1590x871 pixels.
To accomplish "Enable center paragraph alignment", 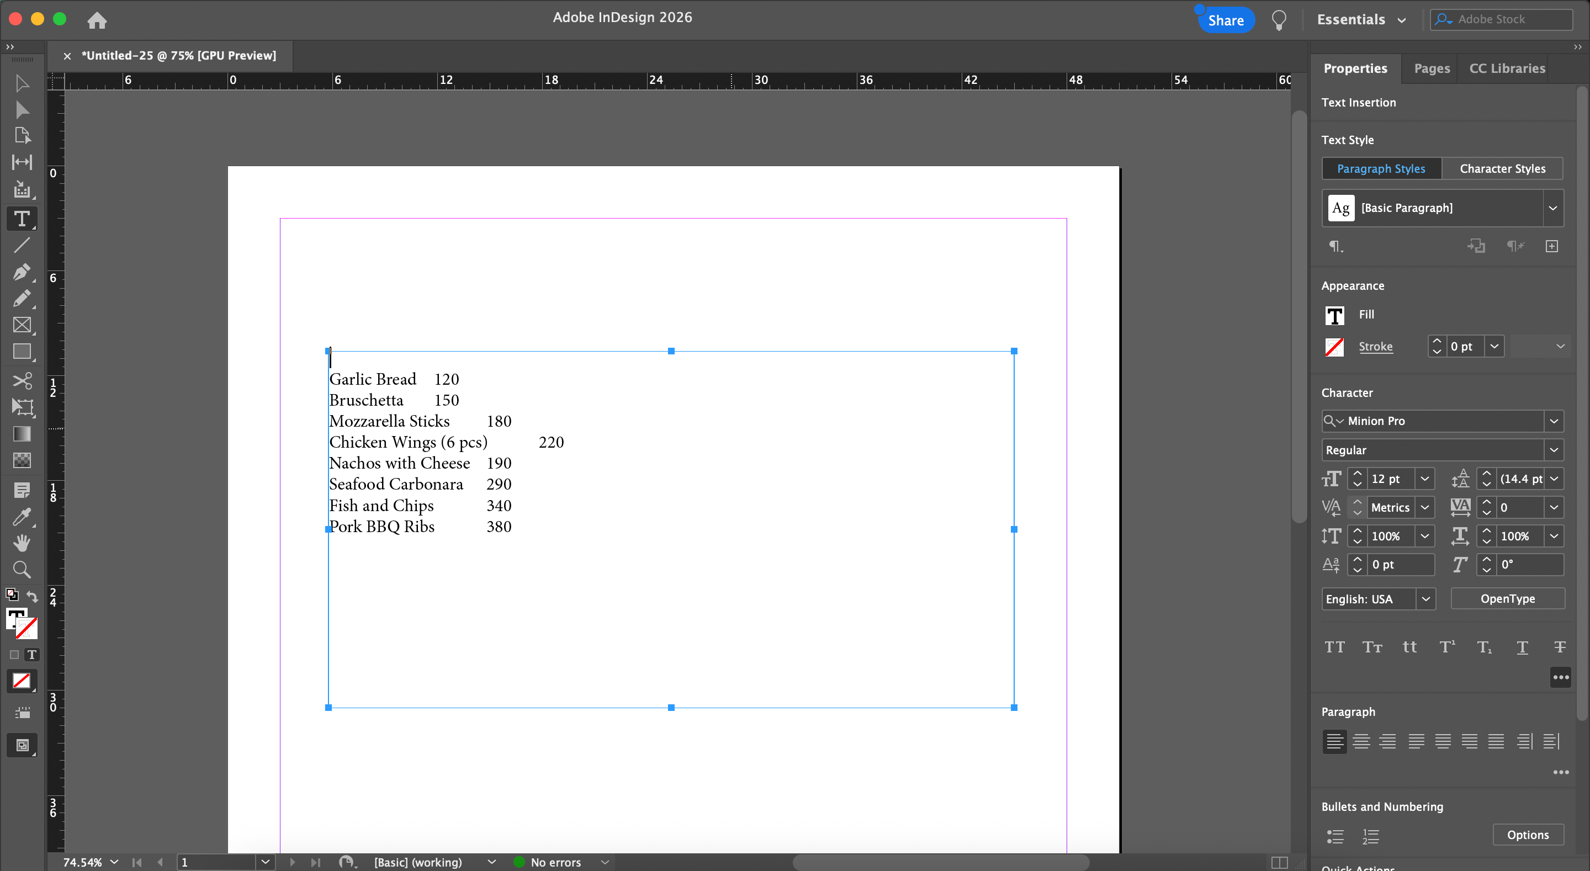I will (1361, 741).
